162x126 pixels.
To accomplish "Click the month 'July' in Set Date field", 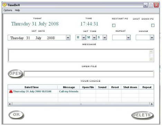I will 38,38.
